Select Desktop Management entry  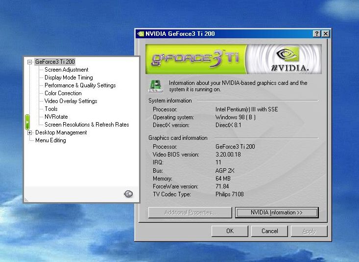(61, 132)
